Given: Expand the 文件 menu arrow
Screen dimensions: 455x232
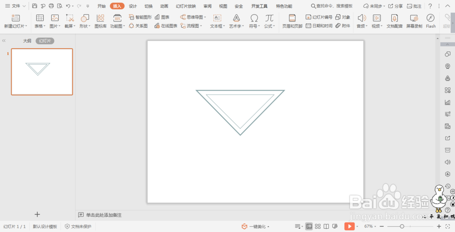Looking at the screenshot, I should pyautogui.click(x=24, y=6).
